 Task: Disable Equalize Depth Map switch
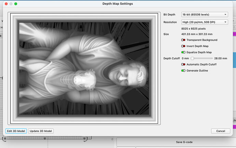(x=183, y=52)
